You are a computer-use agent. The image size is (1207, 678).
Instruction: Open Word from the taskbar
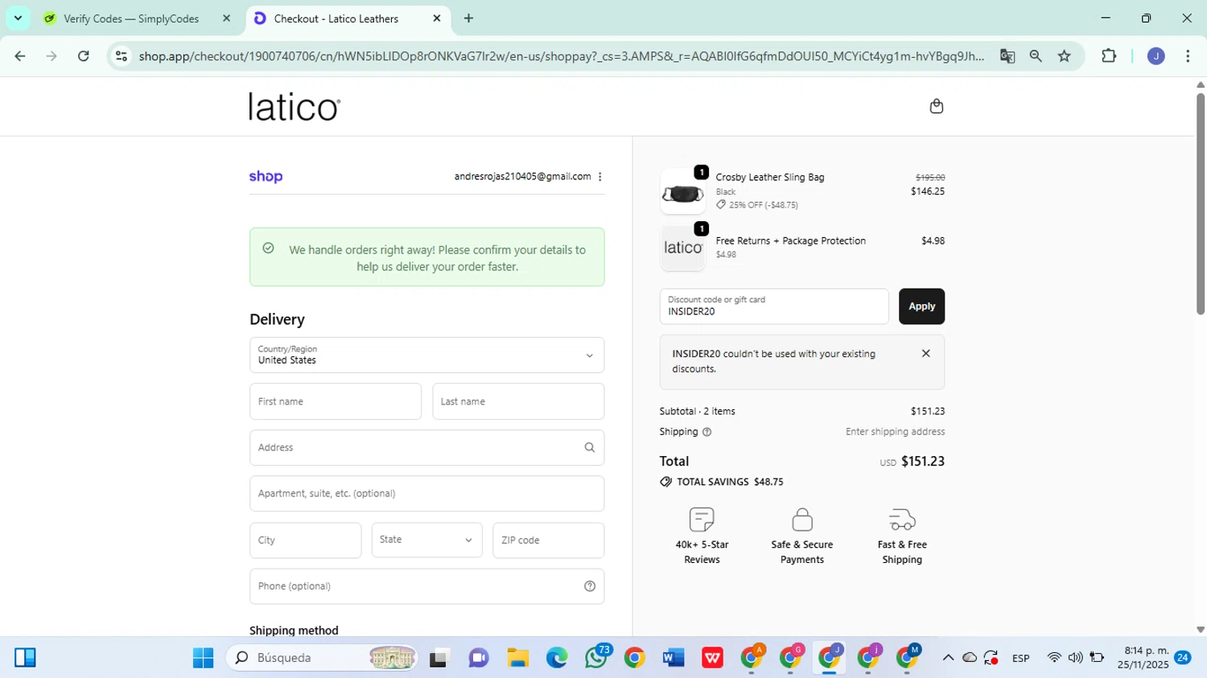674,658
